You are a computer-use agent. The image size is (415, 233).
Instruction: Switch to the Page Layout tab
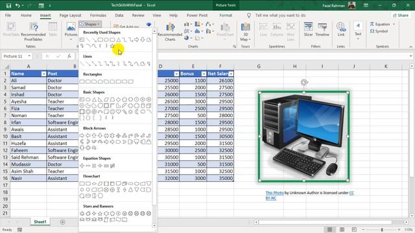coord(70,16)
